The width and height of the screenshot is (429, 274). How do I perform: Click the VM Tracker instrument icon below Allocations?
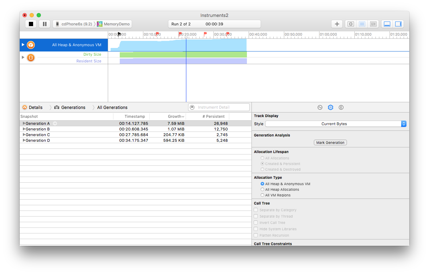pyautogui.click(x=31, y=57)
